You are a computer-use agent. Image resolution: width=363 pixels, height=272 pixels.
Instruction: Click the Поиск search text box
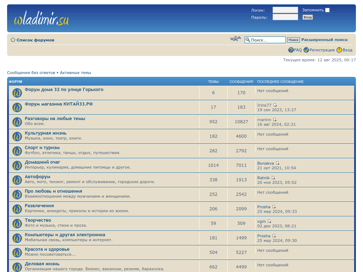click(267, 40)
